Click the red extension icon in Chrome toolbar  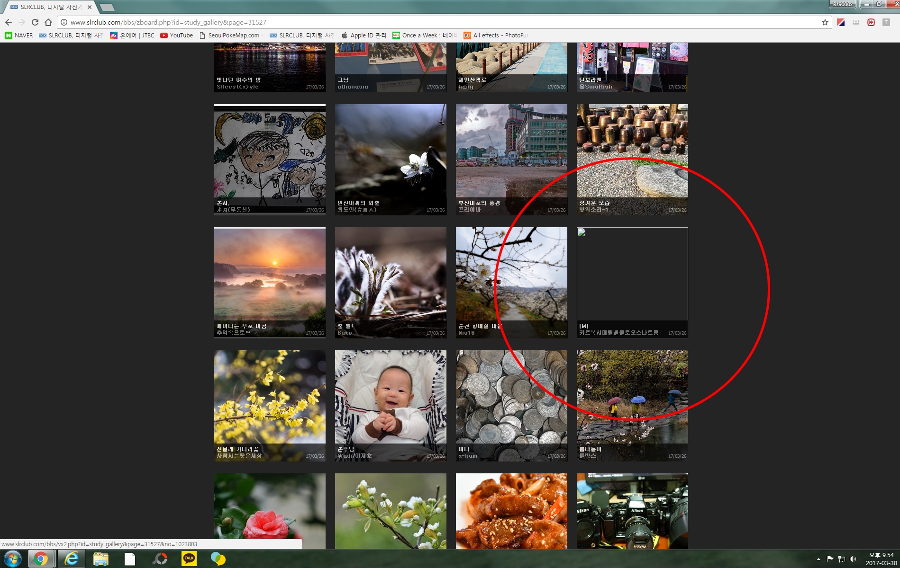pyautogui.click(x=871, y=22)
